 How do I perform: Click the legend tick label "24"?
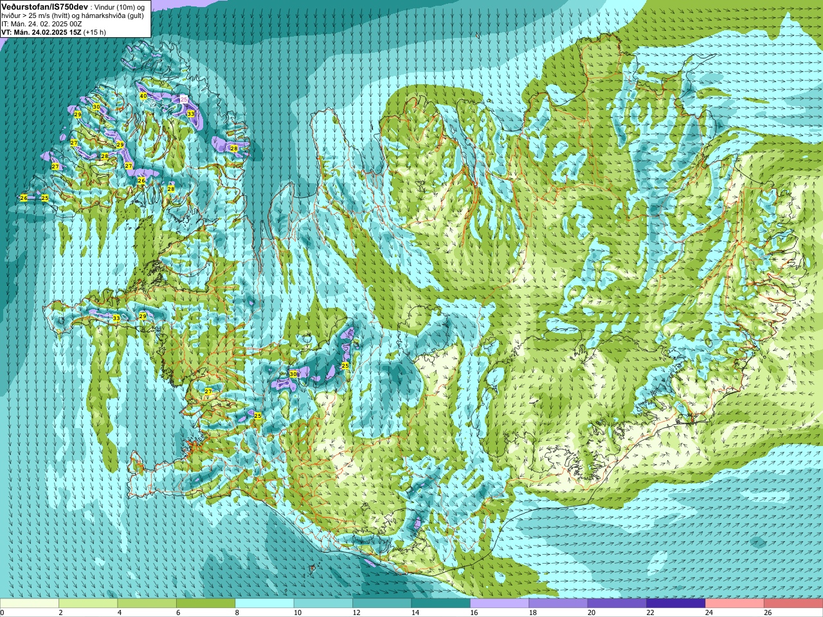(709, 613)
